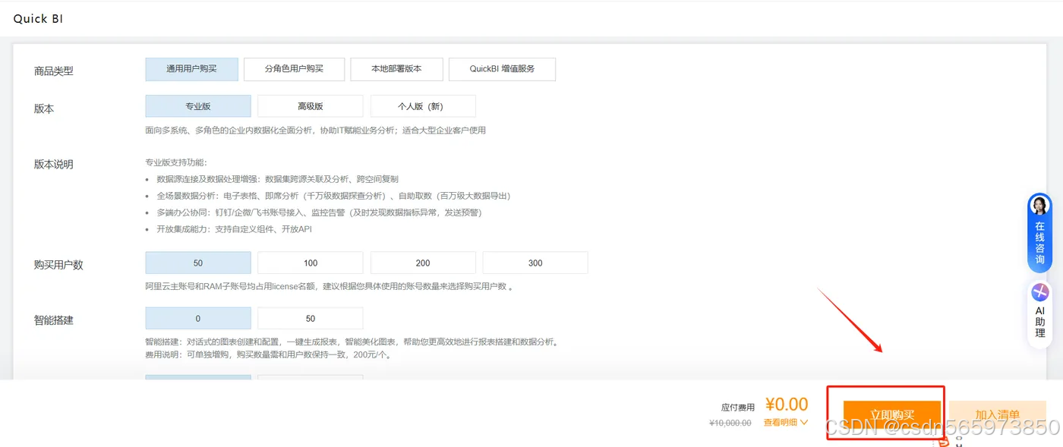Set 智能搭建 to 0

(197, 317)
